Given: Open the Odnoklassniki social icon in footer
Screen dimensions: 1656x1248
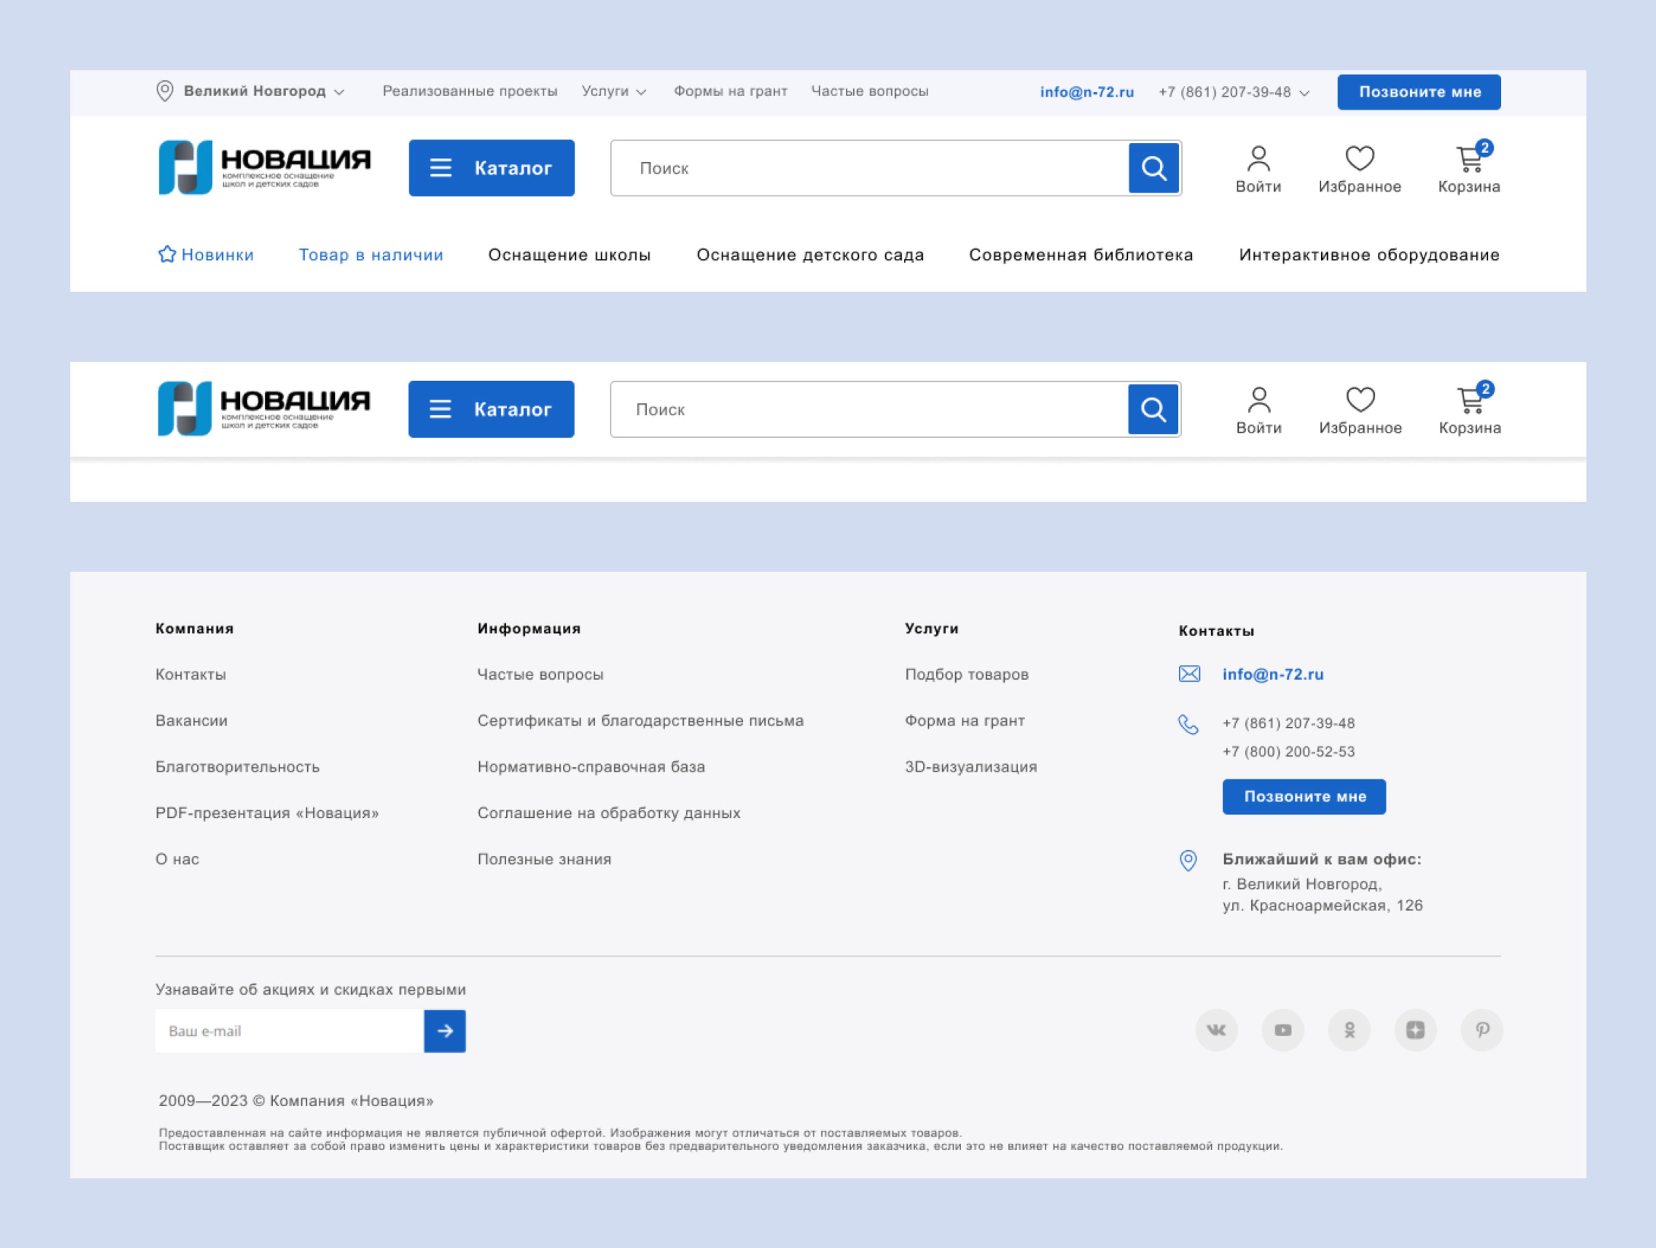Looking at the screenshot, I should tap(1349, 1030).
